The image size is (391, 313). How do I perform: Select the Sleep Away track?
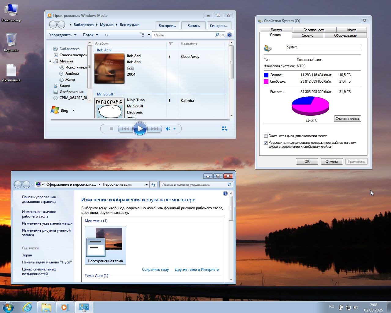tap(190, 57)
